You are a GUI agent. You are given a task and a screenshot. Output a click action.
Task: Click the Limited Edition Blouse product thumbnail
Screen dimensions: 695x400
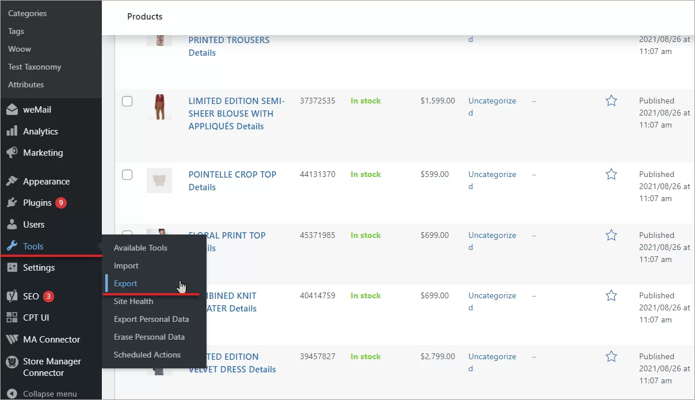[159, 107]
